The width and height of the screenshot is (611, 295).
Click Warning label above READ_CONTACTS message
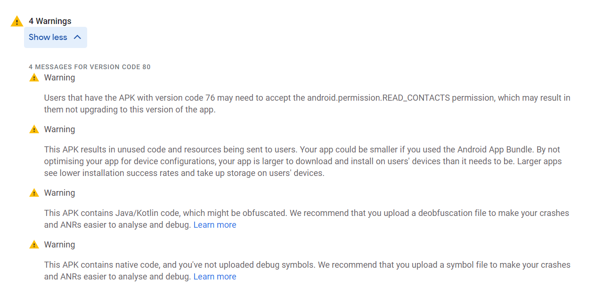[59, 78]
